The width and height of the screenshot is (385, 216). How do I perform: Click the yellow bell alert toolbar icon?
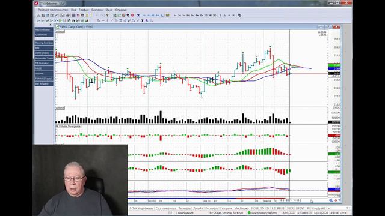(87, 15)
